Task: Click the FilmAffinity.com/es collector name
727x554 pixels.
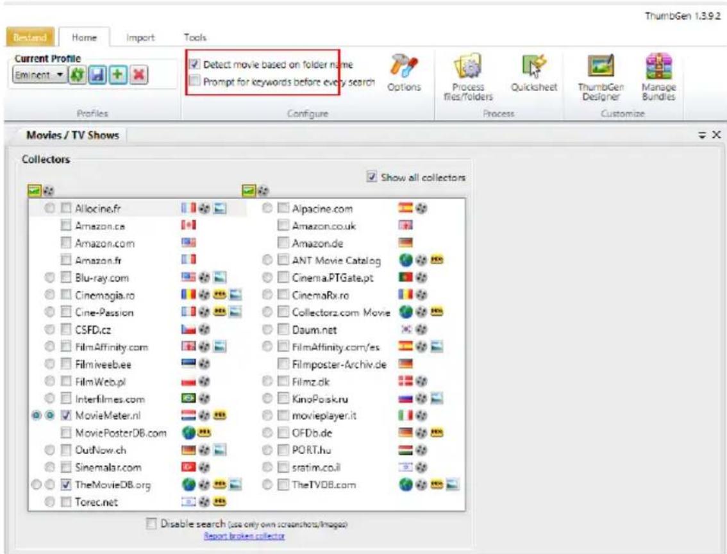Action: click(x=336, y=347)
